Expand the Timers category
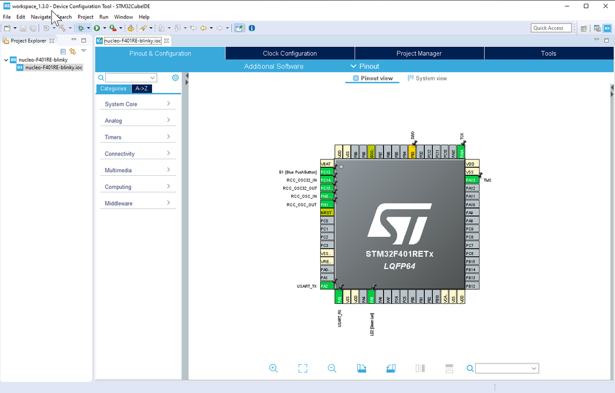The width and height of the screenshot is (615, 393). coord(138,137)
